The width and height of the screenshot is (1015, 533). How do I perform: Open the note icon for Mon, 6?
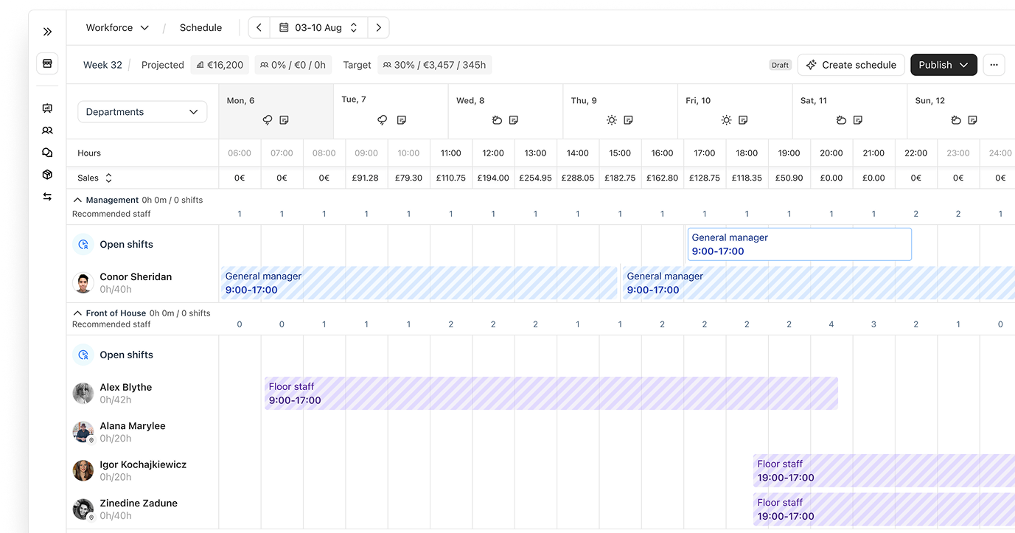click(284, 120)
